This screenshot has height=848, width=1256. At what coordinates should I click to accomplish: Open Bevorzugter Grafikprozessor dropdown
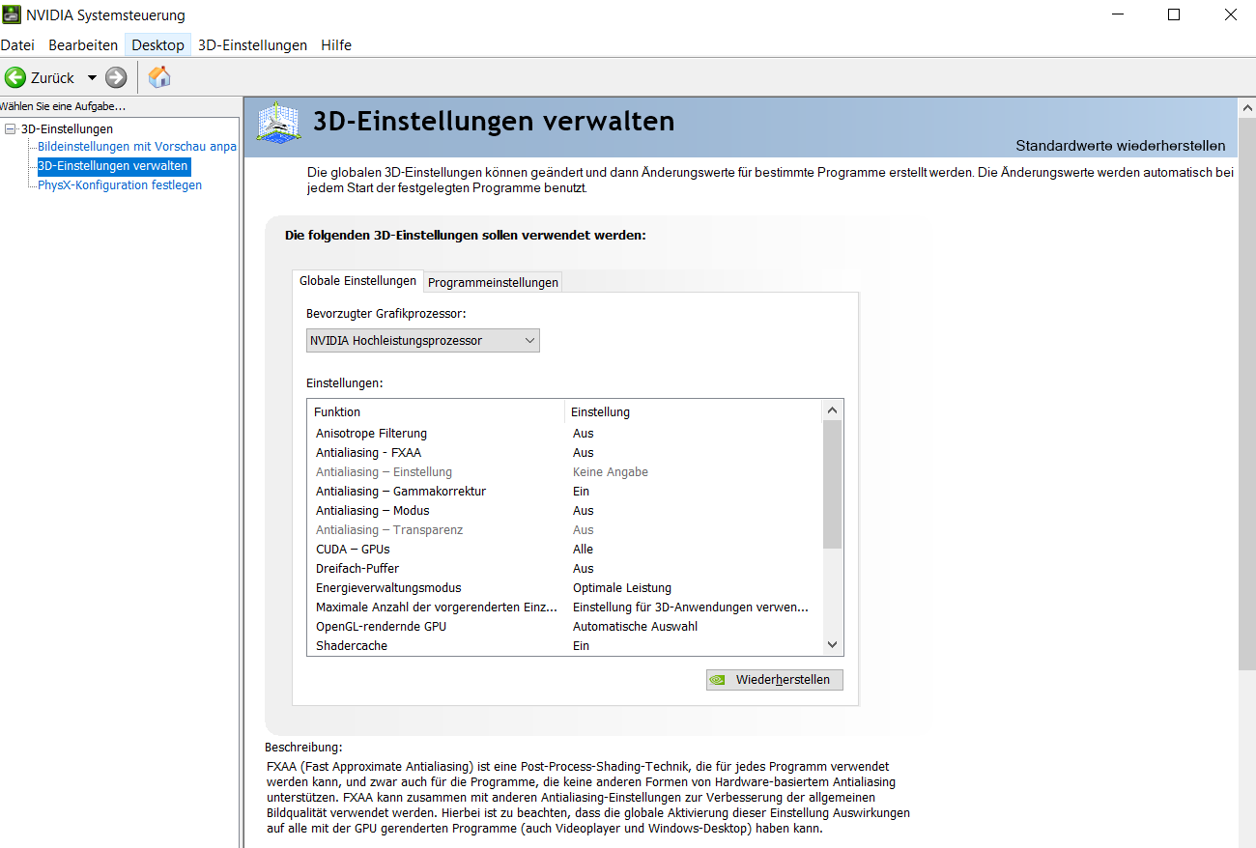tap(423, 340)
